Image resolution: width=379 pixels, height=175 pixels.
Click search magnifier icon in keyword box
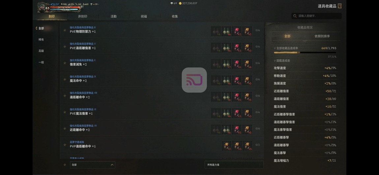295,16
